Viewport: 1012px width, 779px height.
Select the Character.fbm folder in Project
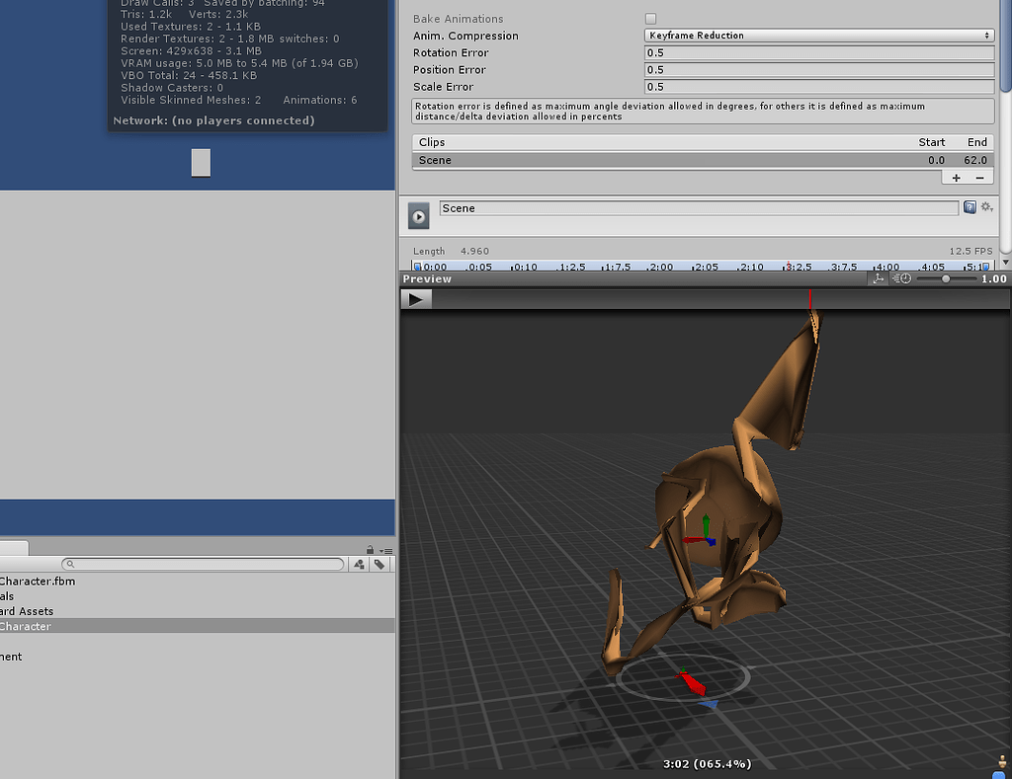[38, 581]
